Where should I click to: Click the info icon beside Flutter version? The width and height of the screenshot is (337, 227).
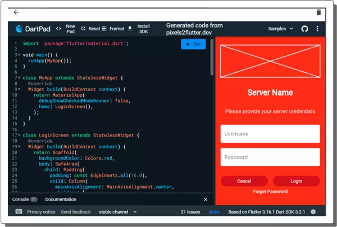pyautogui.click(x=313, y=212)
